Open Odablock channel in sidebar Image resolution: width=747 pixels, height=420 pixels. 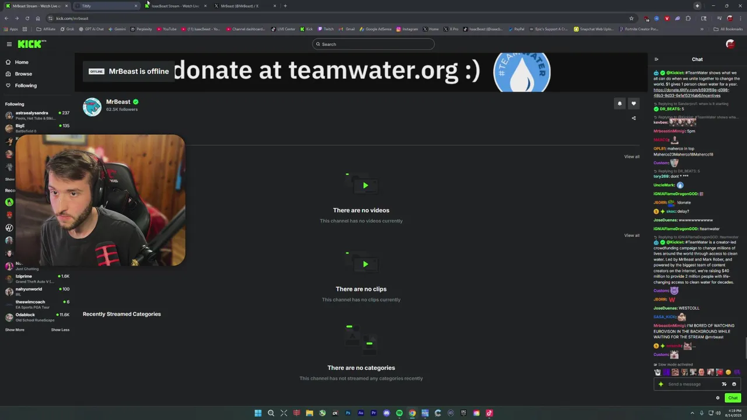(x=37, y=317)
